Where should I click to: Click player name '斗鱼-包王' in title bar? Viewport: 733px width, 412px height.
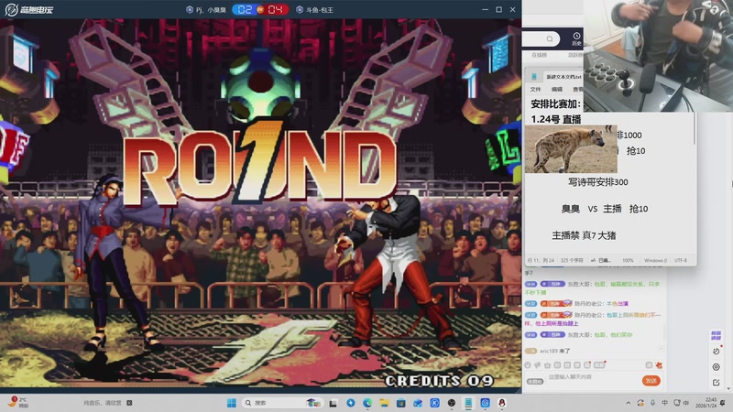point(320,10)
